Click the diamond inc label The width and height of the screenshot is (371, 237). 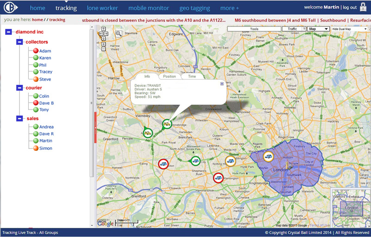coord(30,32)
